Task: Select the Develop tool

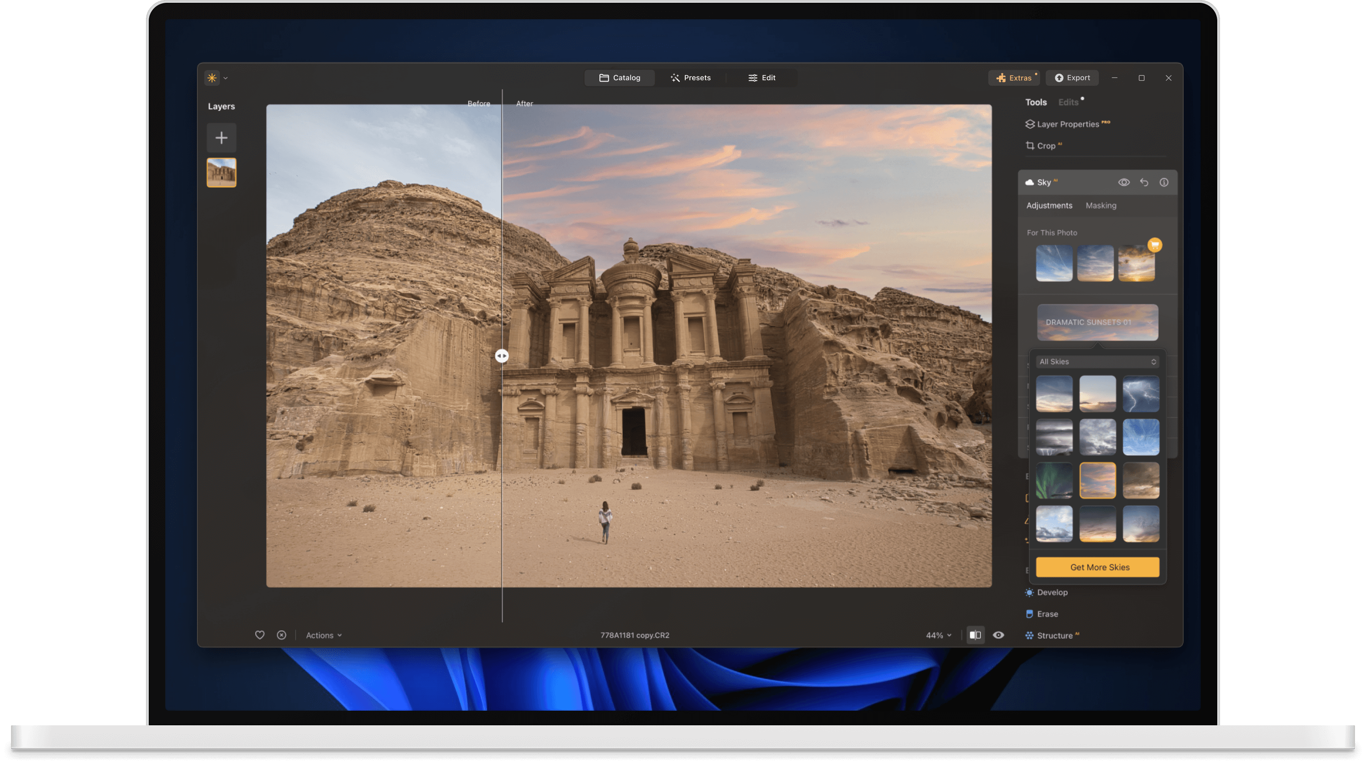Action: pos(1052,592)
